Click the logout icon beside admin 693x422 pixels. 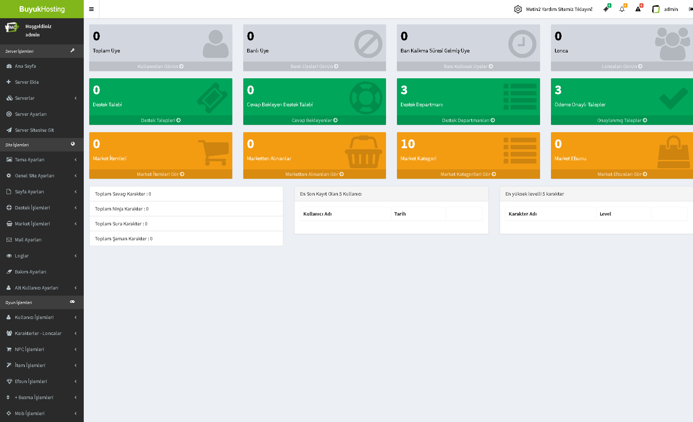coord(690,9)
